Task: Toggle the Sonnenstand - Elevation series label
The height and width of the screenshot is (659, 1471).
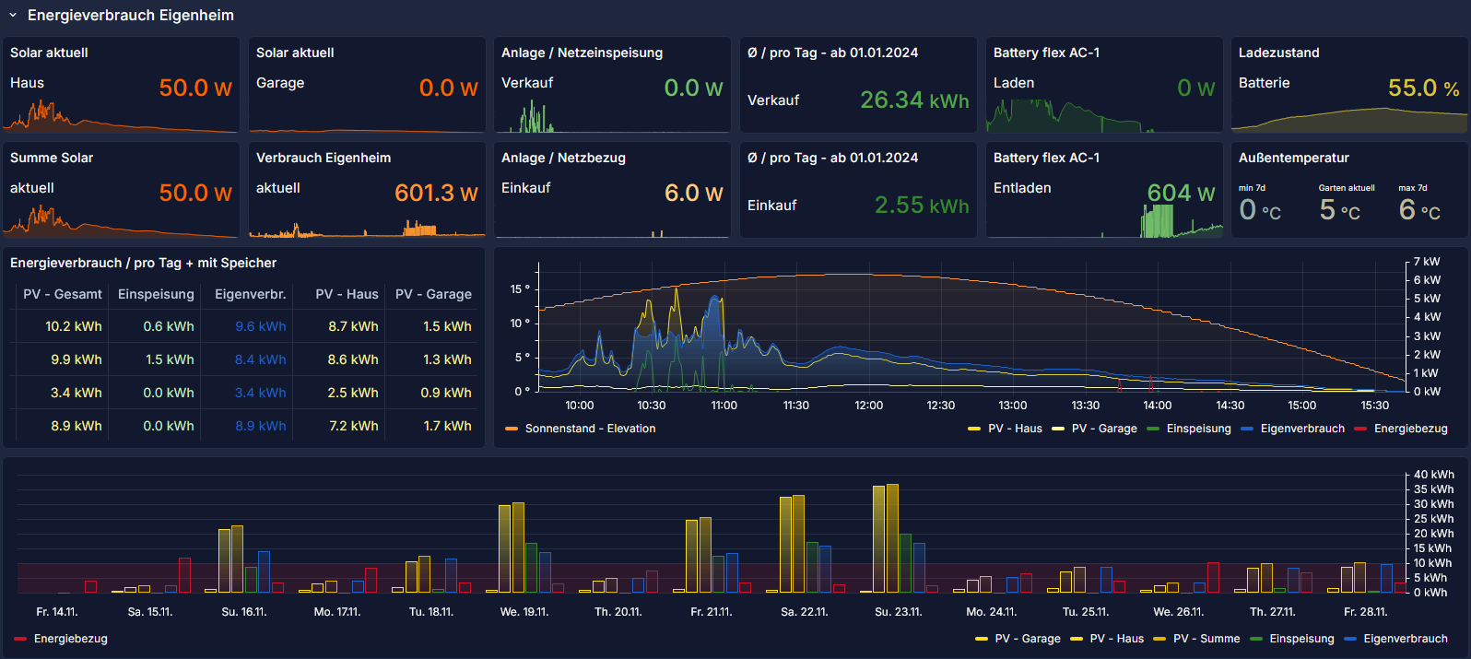Action: tap(590, 430)
